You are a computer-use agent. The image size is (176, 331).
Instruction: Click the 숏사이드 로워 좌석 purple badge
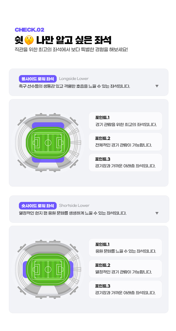38,206
